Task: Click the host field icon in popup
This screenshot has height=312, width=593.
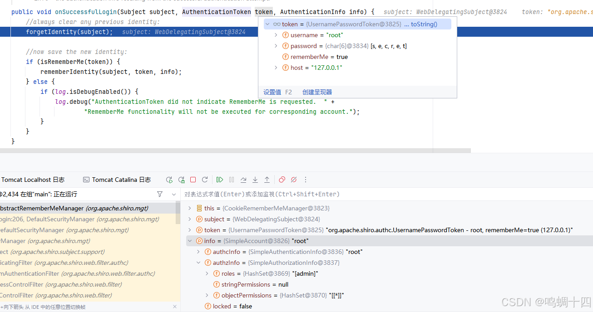Action: [x=286, y=68]
